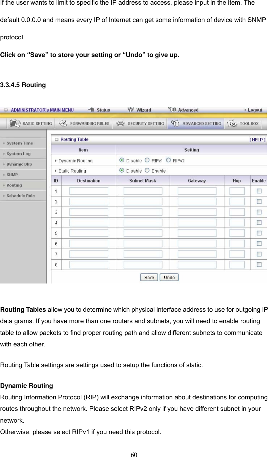
Task: Click the Save button
Action: click(149, 277)
